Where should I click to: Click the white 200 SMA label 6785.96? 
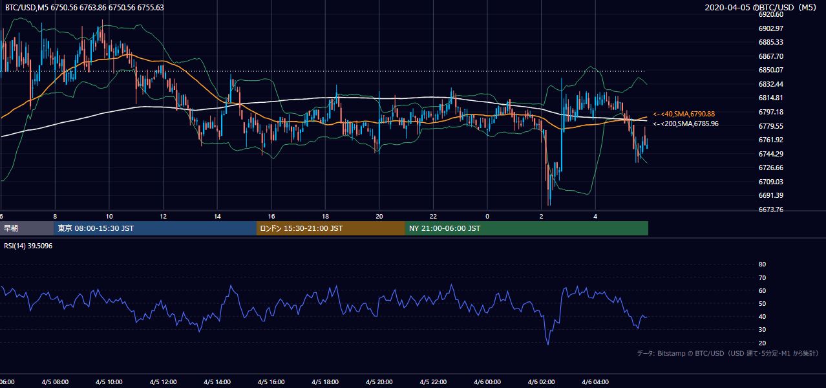[685, 124]
